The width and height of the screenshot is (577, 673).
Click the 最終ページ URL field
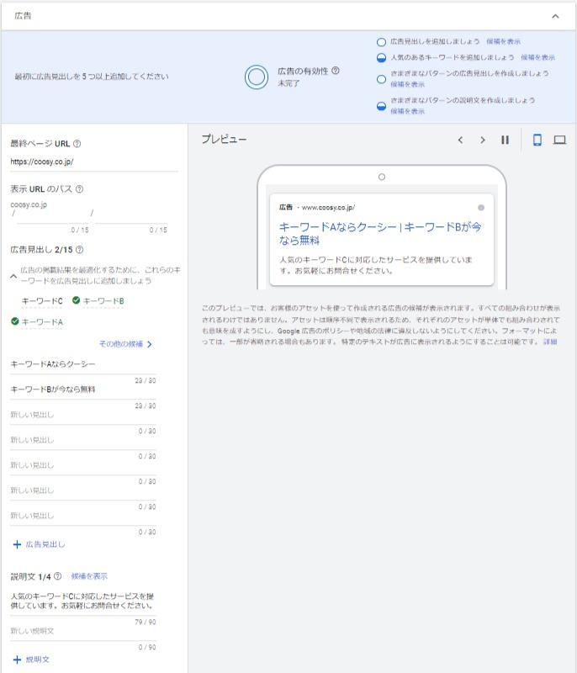[94, 162]
